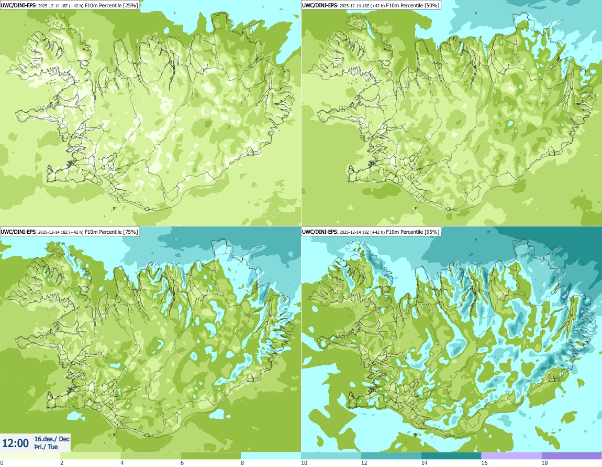Image resolution: width=602 pixels, height=467 pixels.
Task: Click the legend tick label 16
Action: (485, 463)
